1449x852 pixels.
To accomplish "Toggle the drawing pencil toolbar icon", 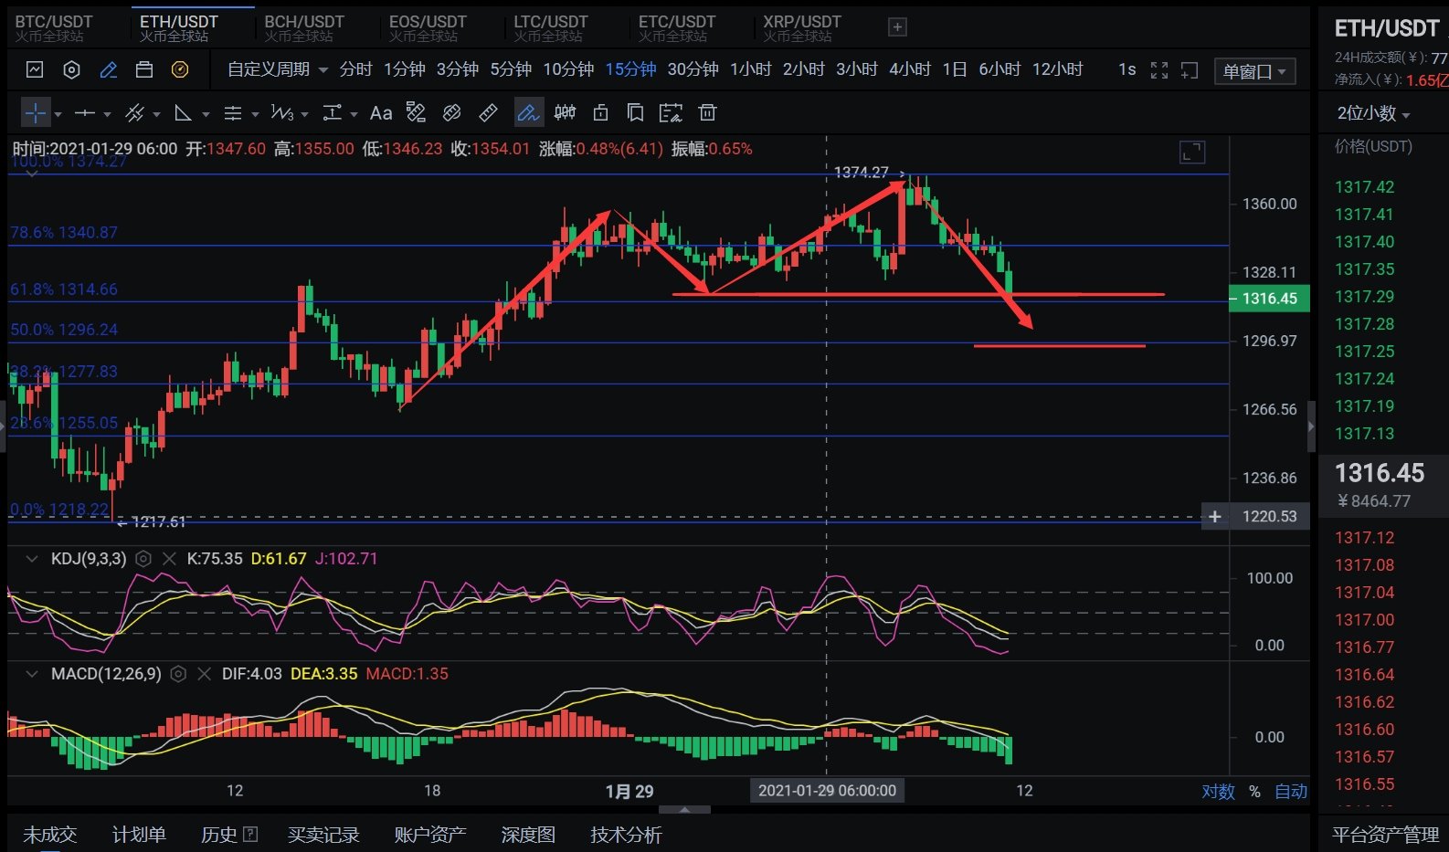I will (x=108, y=70).
